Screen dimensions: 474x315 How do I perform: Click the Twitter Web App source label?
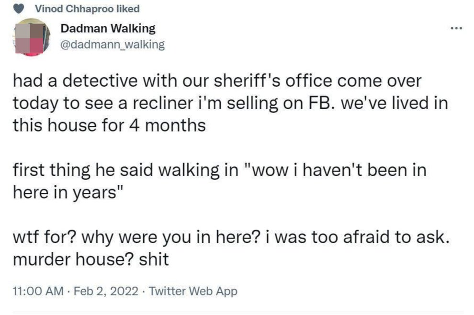[193, 291]
